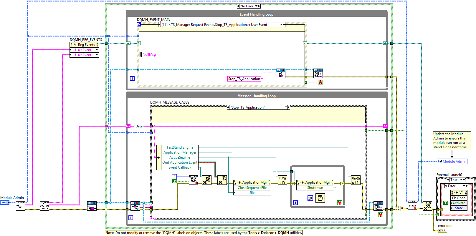Click the DQMH_MESSAGE_CASES label
This screenshot has height=236, width=476.
pos(170,102)
